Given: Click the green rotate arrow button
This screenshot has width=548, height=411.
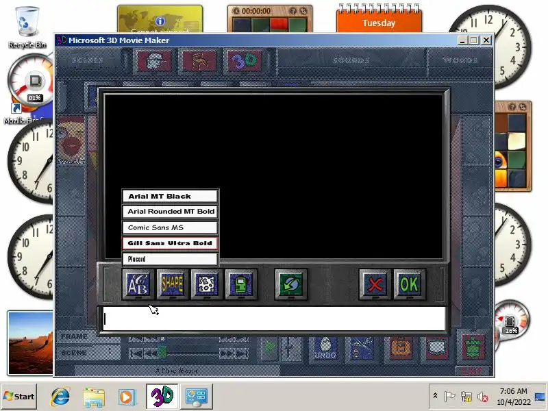Looking at the screenshot, I should (x=290, y=284).
